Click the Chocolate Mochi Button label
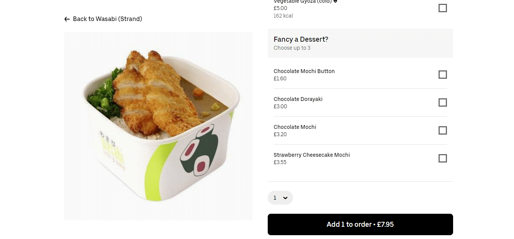Screen dimensions: 514x239 (304, 71)
